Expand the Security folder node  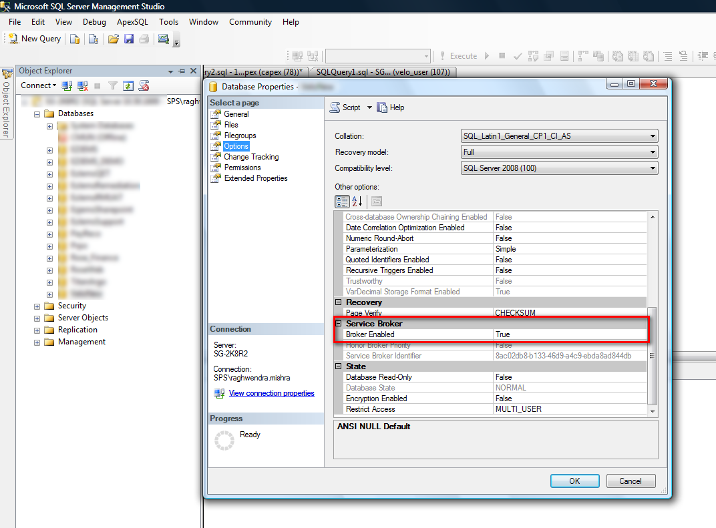click(37, 306)
